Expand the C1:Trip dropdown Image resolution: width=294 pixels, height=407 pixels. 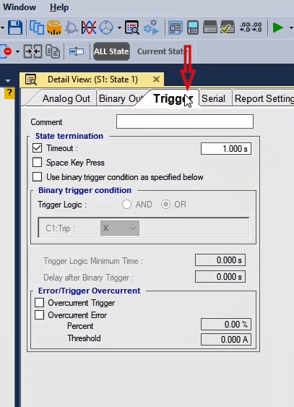[120, 228]
